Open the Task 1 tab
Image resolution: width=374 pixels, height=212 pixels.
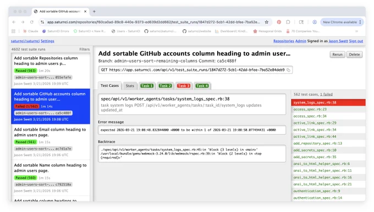[x=147, y=86]
